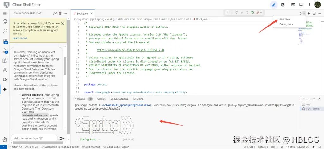Synchronize changes in the status bar

click(21, 147)
